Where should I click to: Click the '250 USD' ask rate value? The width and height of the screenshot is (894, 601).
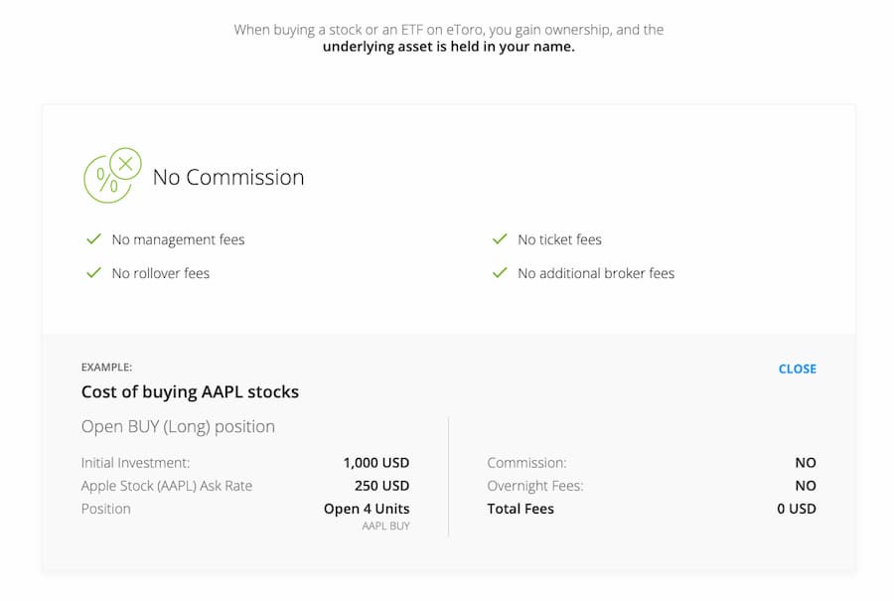382,485
